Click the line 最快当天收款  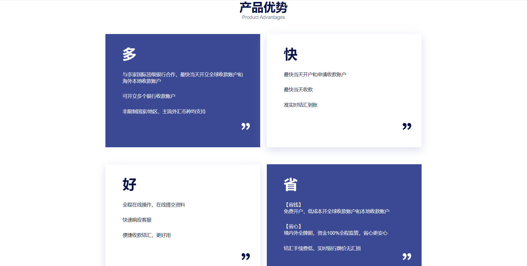click(x=298, y=90)
